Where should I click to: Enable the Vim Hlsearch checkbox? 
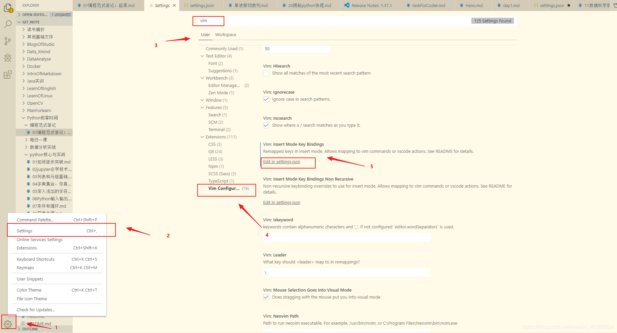point(266,73)
